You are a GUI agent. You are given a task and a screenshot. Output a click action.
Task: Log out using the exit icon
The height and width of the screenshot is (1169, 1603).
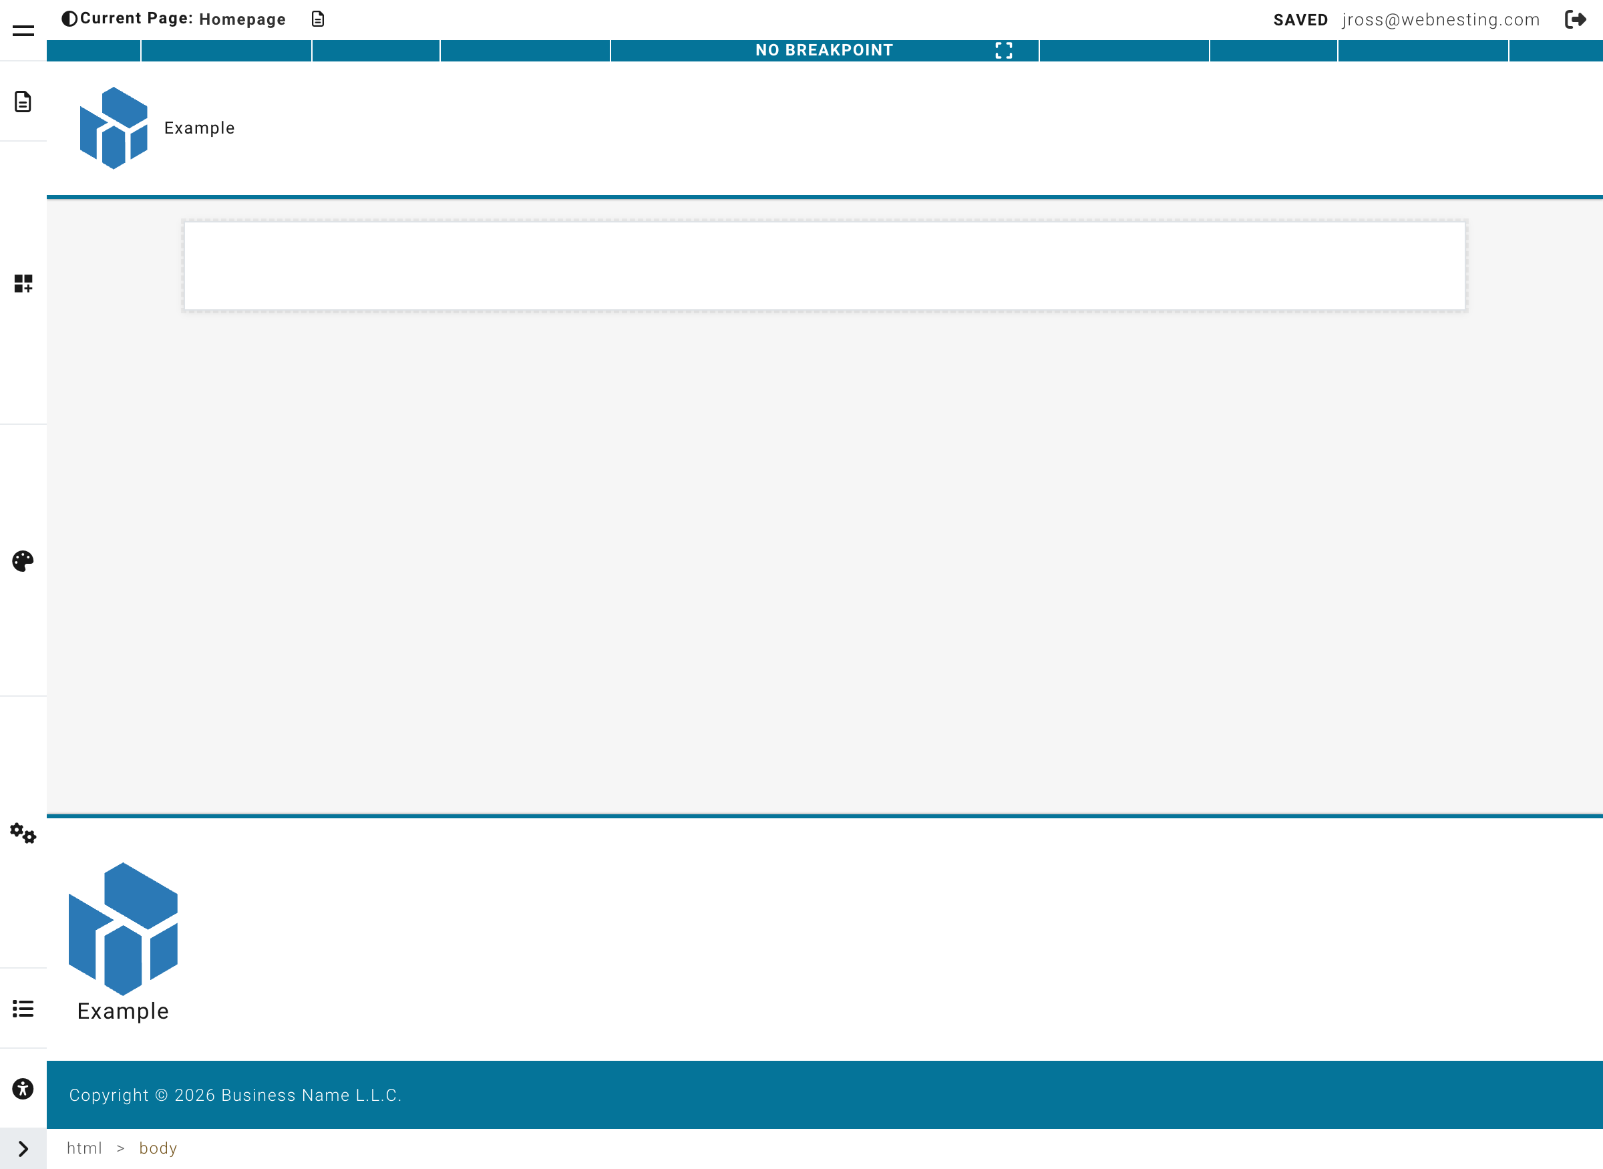coord(1576,20)
